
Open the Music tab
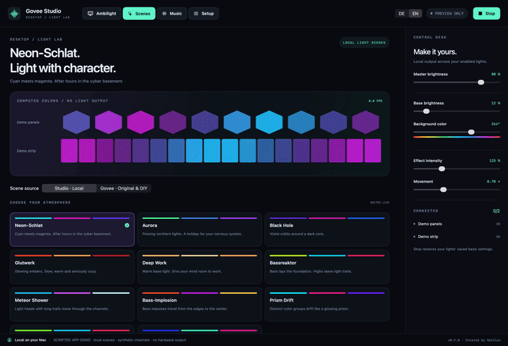point(172,14)
